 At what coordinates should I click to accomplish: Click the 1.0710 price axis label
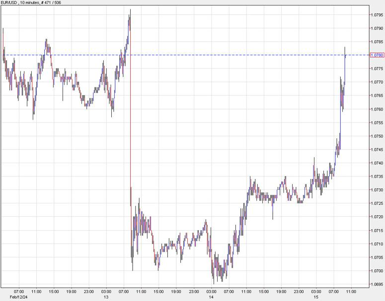coord(377,244)
